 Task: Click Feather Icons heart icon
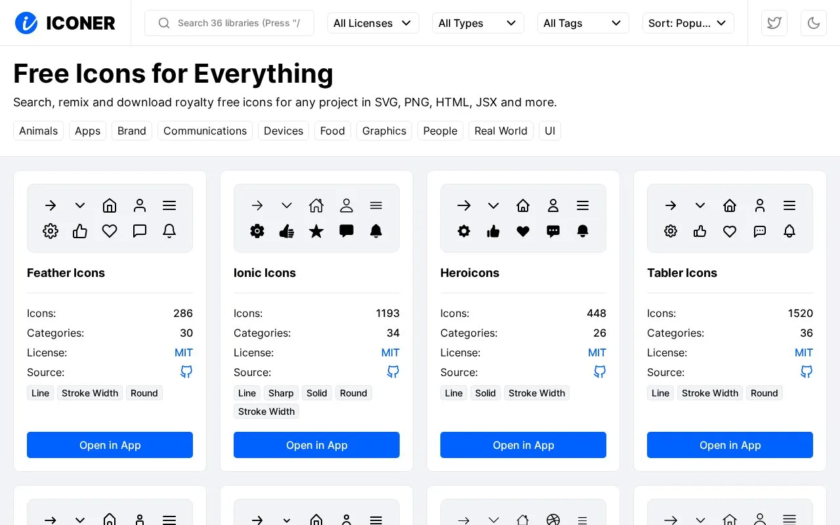coord(110,231)
